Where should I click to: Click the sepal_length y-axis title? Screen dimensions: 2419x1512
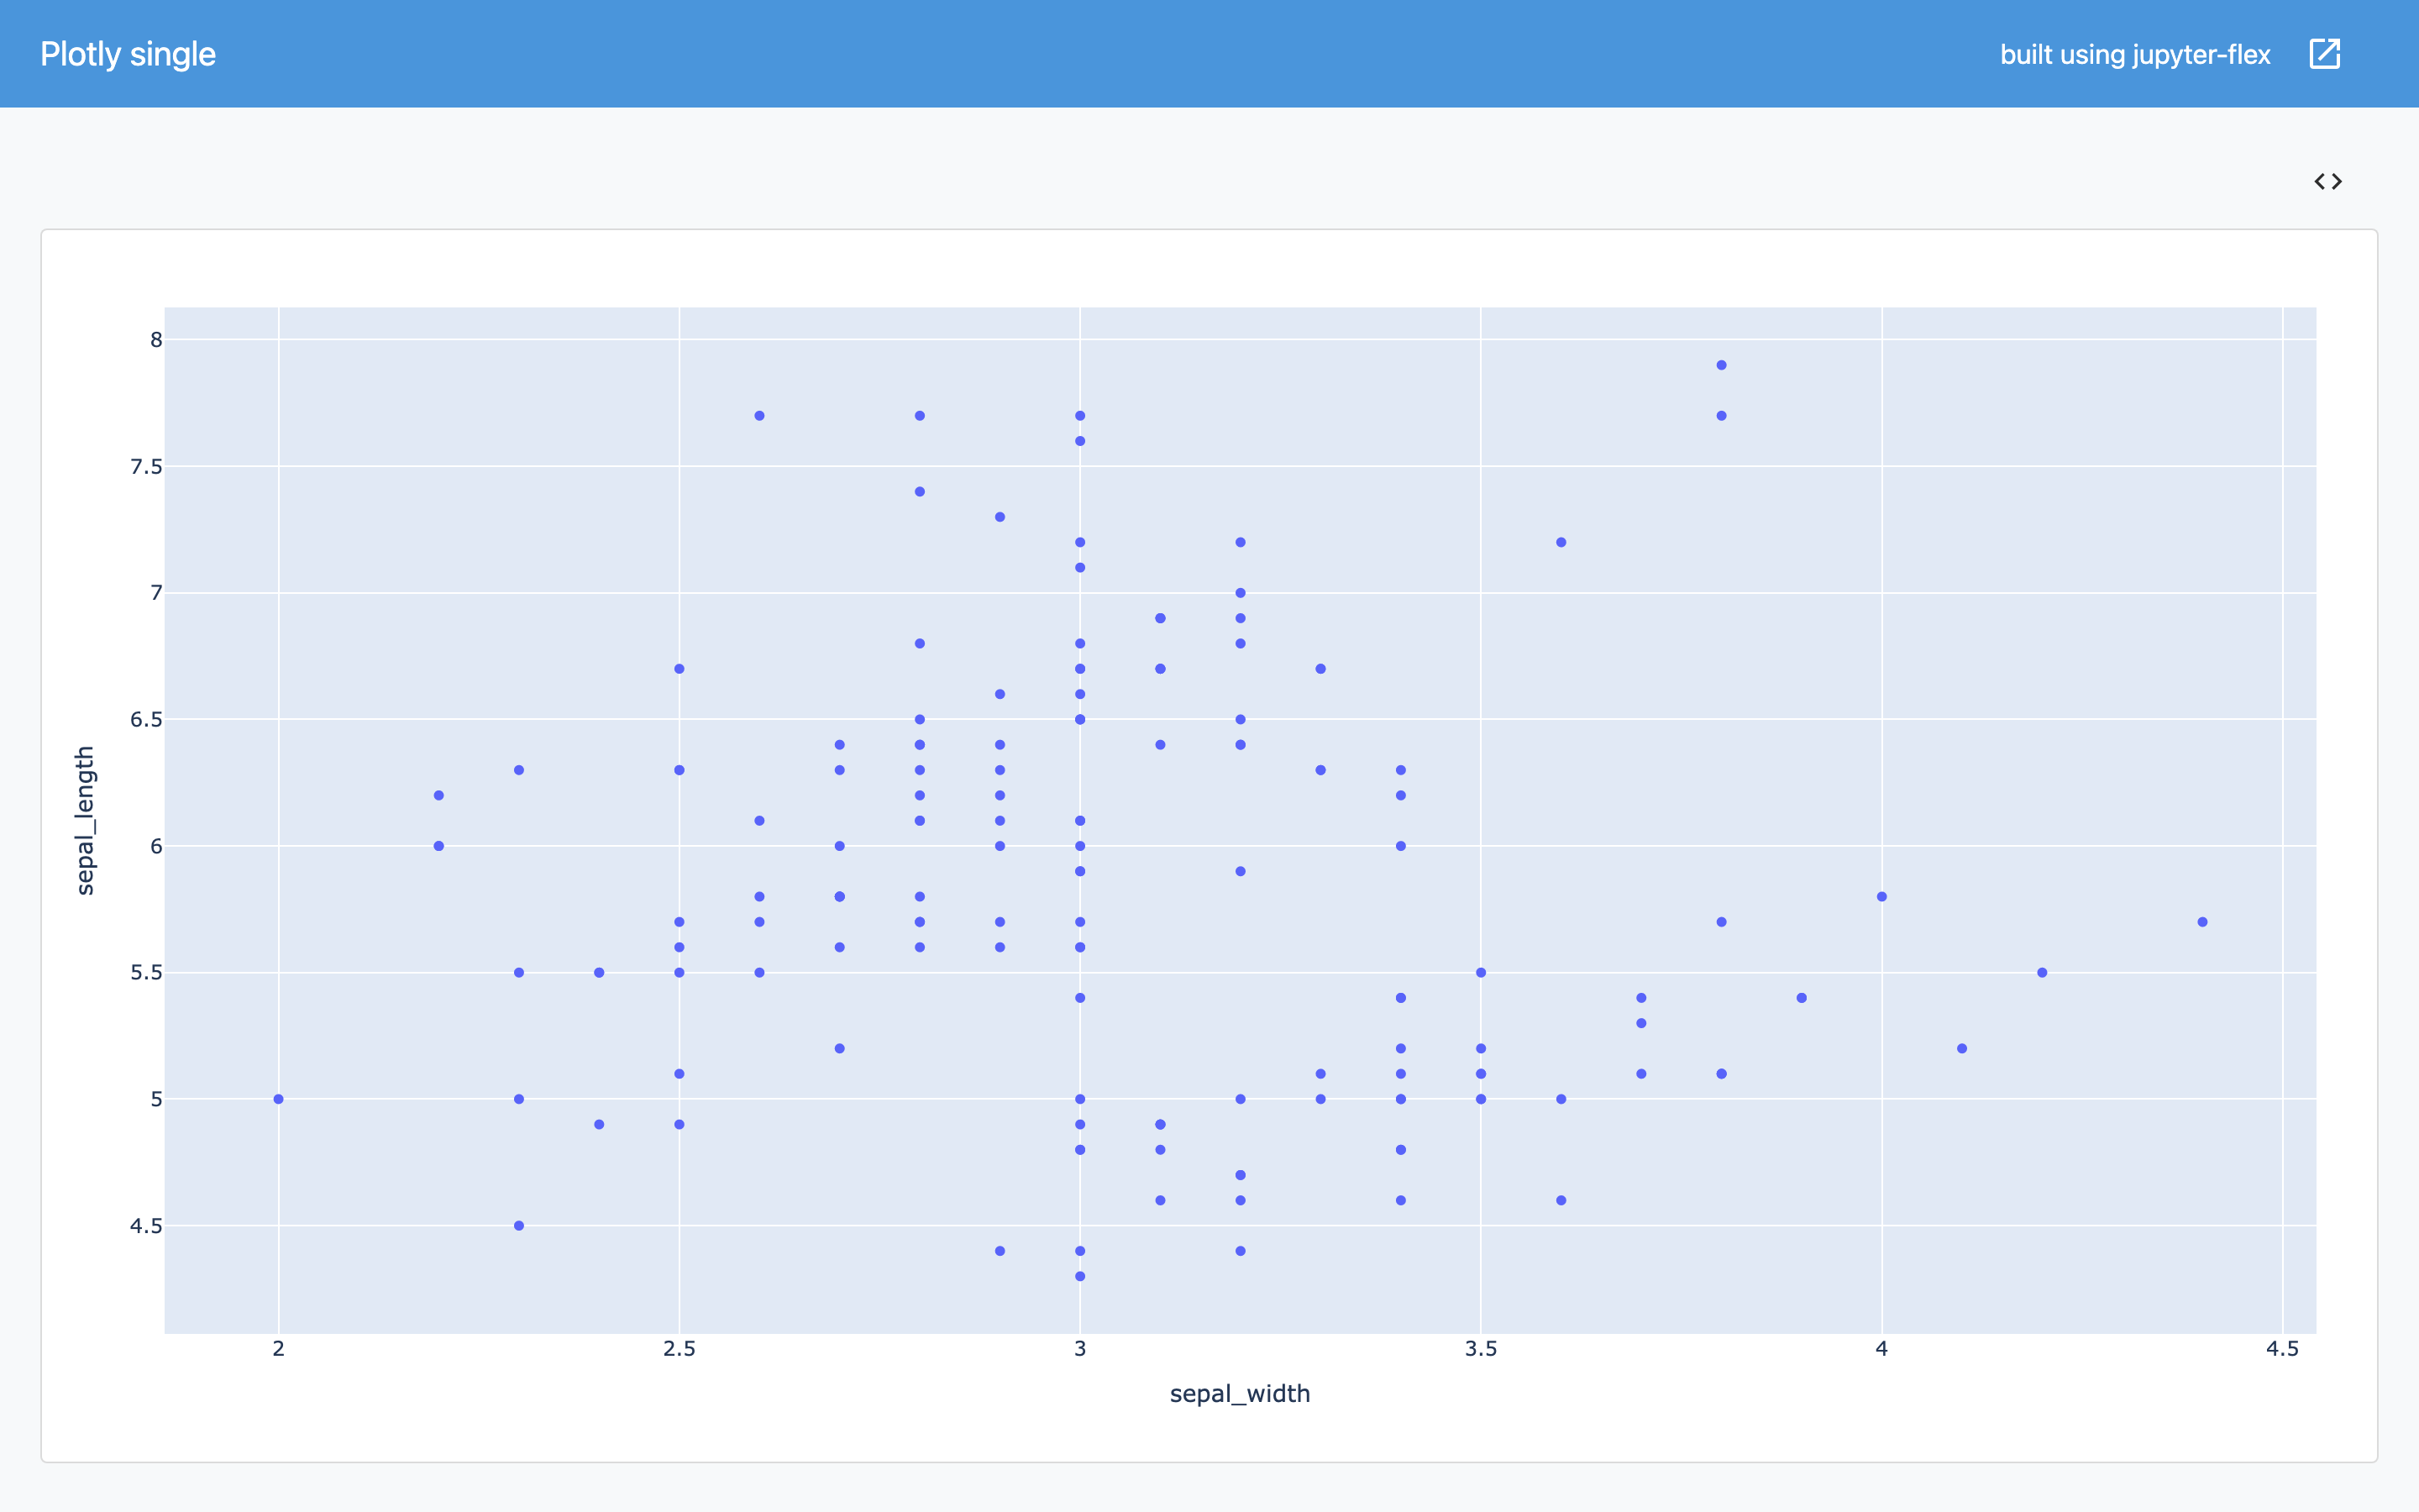click(85, 820)
